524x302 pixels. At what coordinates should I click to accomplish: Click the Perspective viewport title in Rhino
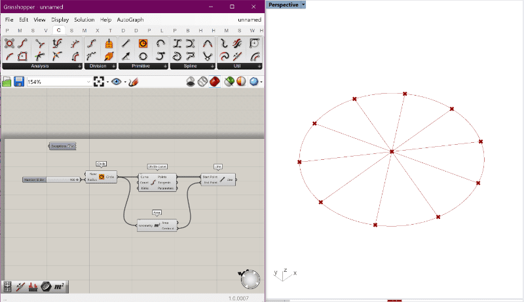[284, 5]
